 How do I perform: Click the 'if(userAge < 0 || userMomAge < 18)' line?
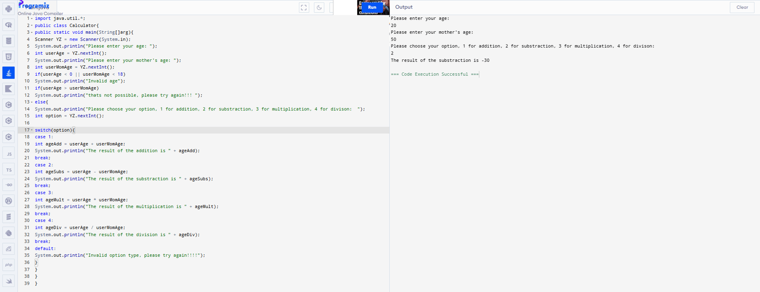pyautogui.click(x=80, y=74)
